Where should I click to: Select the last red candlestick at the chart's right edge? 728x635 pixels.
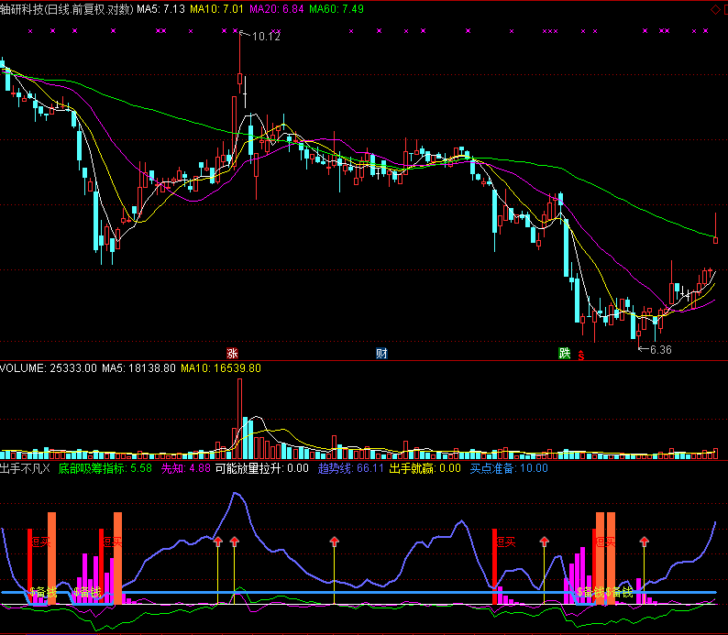[x=715, y=227]
